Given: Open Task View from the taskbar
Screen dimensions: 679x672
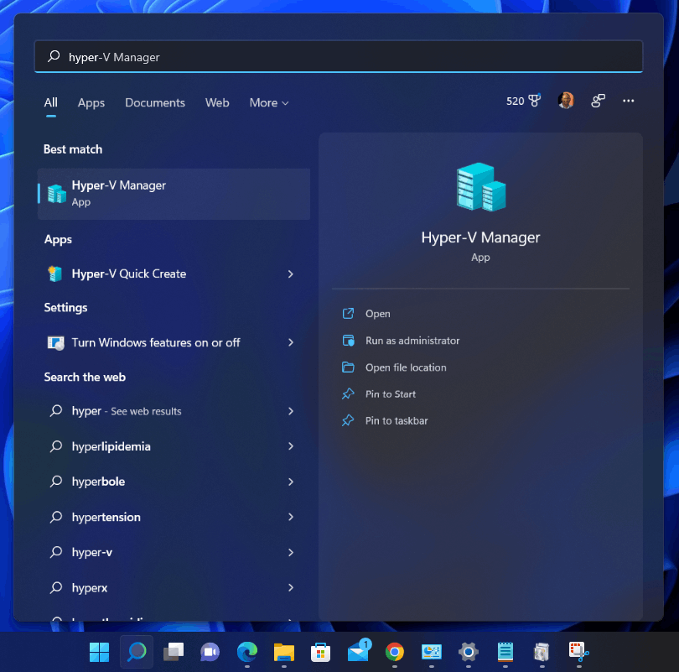Looking at the screenshot, I should 174,652.
